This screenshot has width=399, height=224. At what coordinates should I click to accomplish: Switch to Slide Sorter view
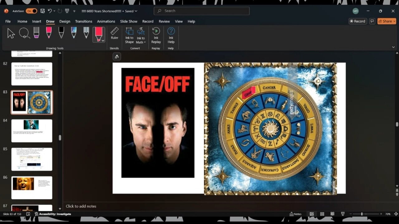322,214
